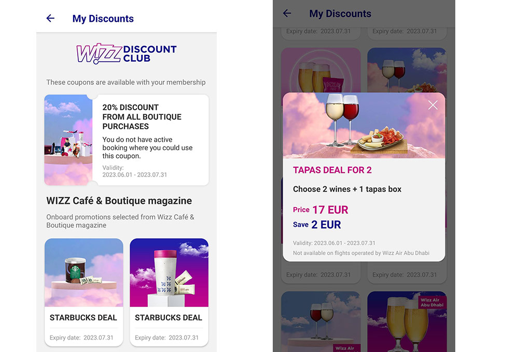The width and height of the screenshot is (531, 352).
Task: Open the dimmed beer and snack deal card
Action: (320, 70)
